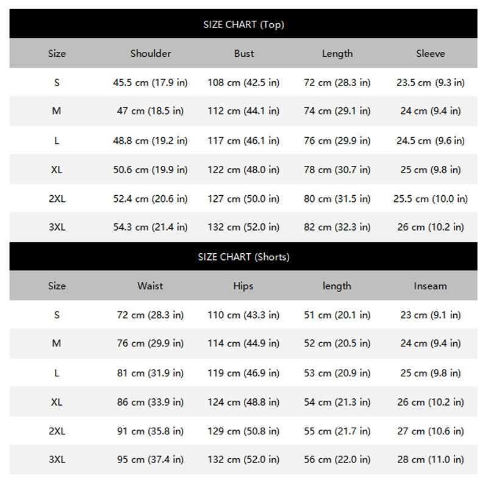
Task: Select the Shoulder column header
Action: pyautogui.click(x=151, y=54)
